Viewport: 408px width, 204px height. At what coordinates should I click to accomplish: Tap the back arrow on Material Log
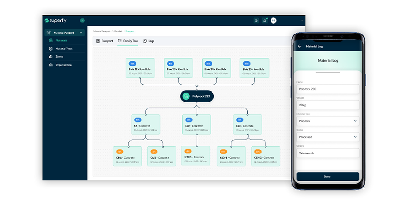(x=299, y=46)
